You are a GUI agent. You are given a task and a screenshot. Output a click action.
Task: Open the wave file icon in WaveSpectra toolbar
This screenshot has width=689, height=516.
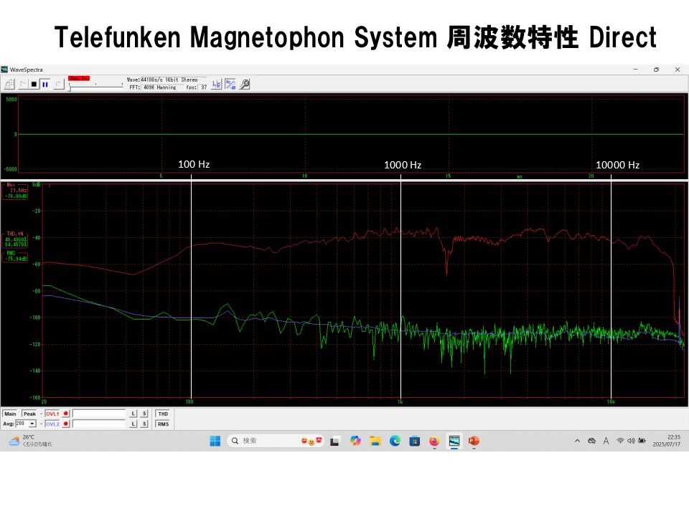[9, 84]
